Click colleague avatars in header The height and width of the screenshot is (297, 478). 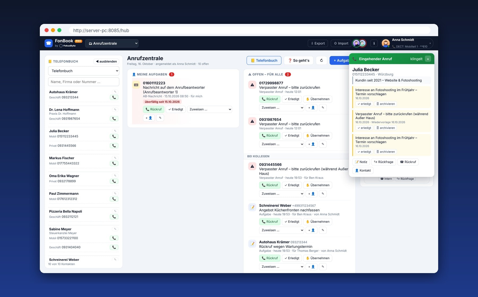pyautogui.click(x=359, y=43)
